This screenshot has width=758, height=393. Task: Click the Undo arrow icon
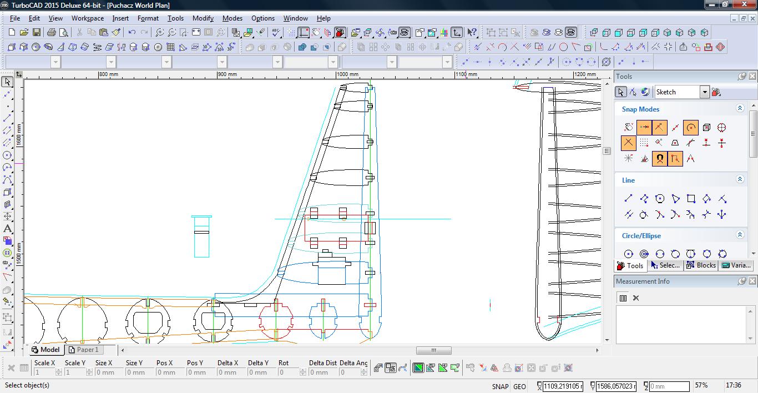[132, 33]
